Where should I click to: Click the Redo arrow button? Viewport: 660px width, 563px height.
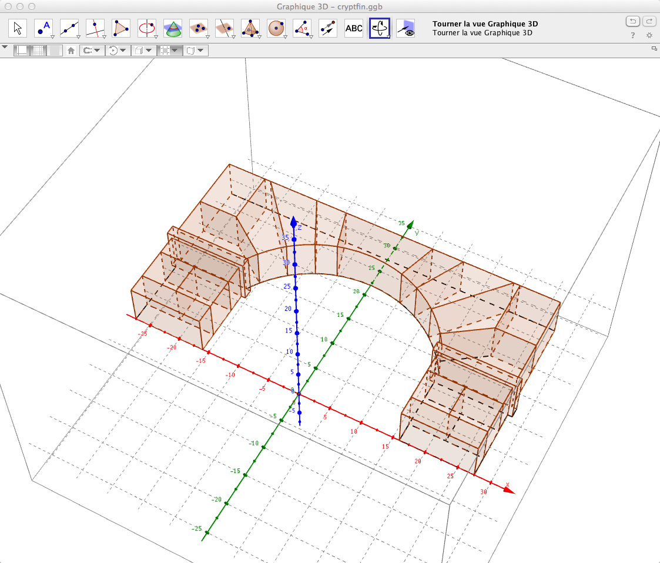[x=649, y=21]
